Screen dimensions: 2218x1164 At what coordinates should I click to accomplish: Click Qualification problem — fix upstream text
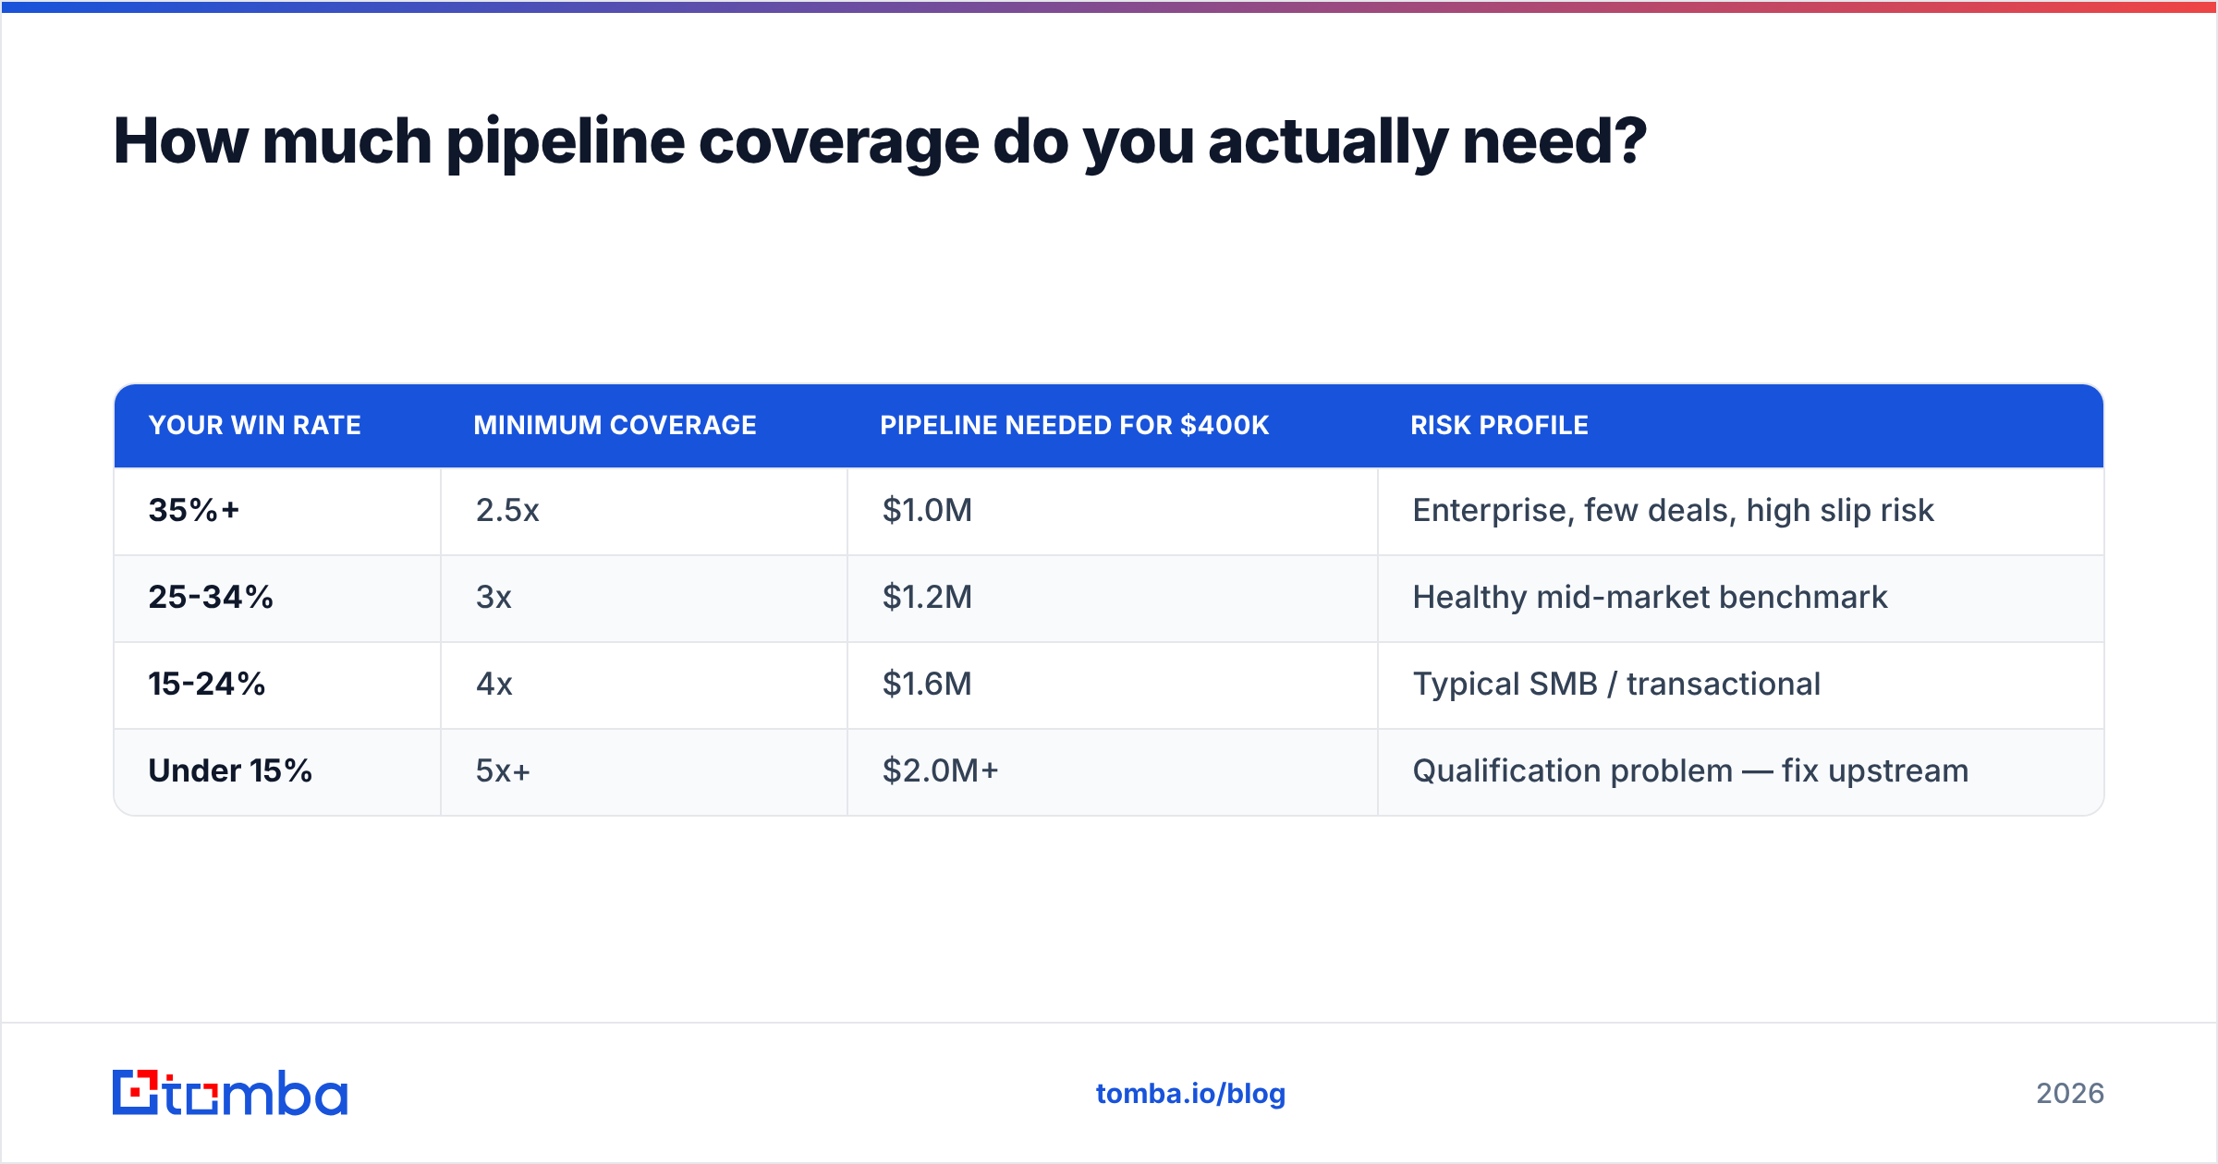[1690, 770]
